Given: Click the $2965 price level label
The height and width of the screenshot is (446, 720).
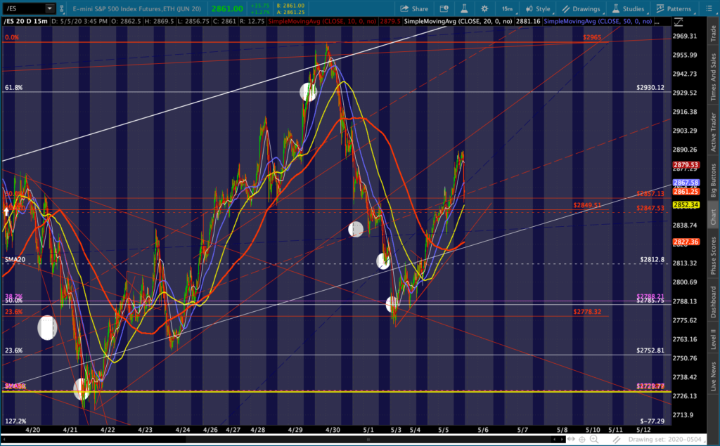Looking at the screenshot, I should point(591,38).
